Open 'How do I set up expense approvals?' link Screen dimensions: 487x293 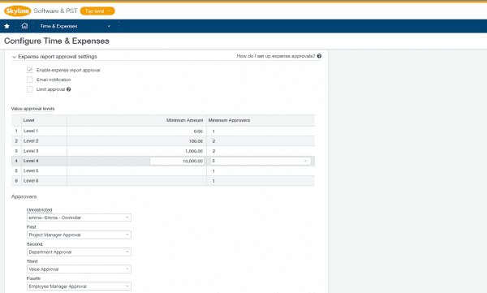[276, 56]
